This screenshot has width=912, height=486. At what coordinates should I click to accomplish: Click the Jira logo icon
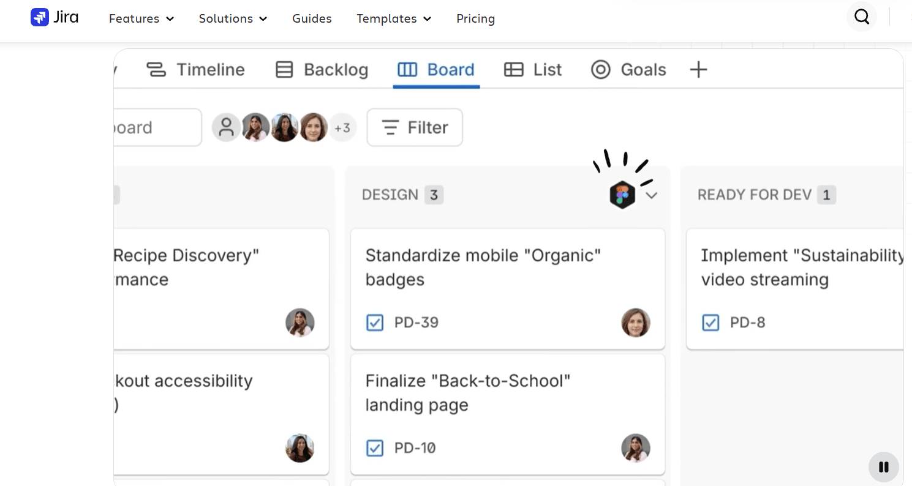click(40, 17)
